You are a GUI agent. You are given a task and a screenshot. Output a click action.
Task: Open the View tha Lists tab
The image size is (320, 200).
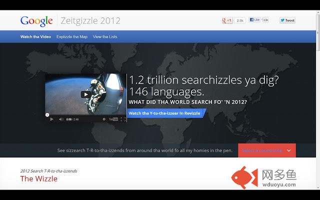(x=105, y=36)
